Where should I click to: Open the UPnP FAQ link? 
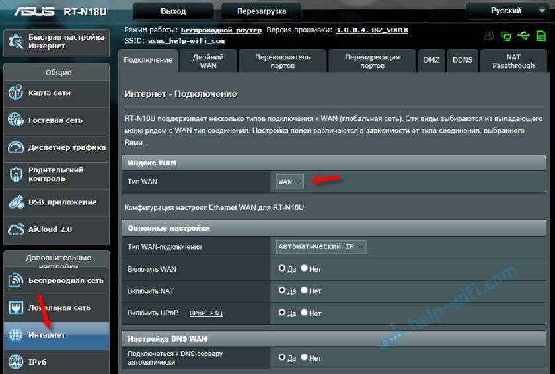pos(205,313)
